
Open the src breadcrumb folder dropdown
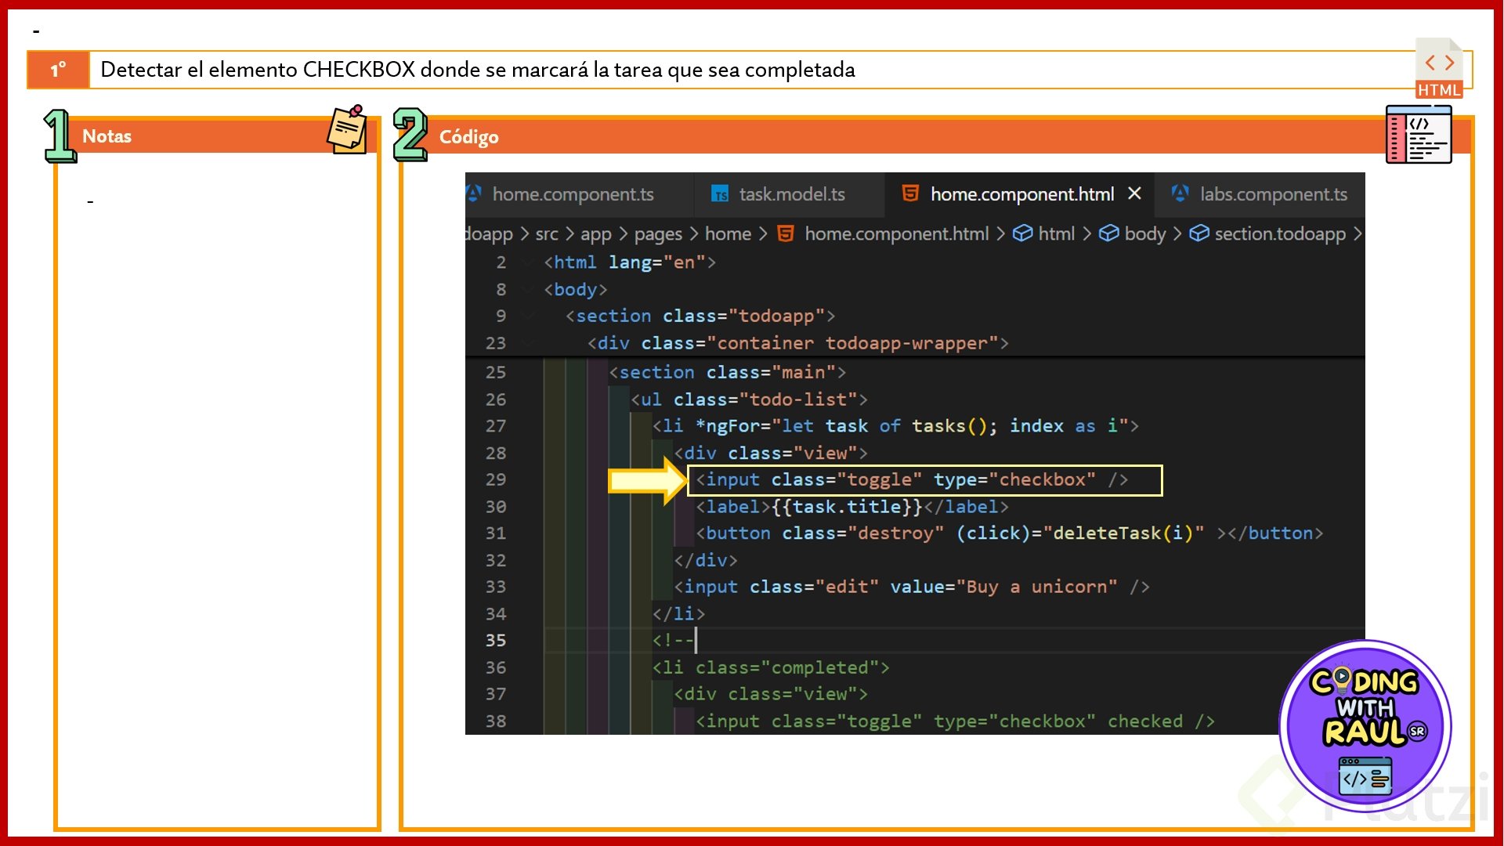(546, 233)
